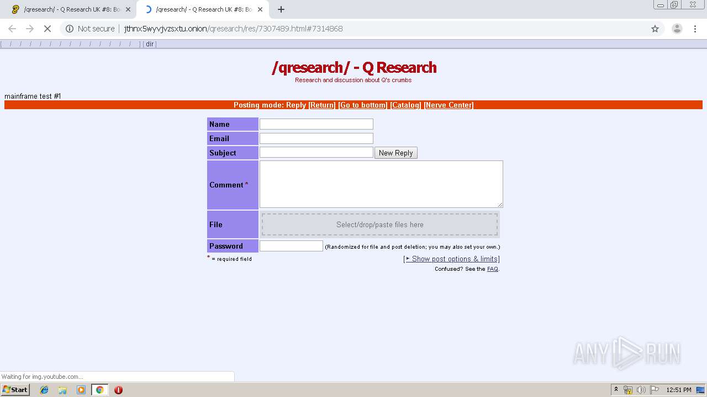
Task: Click the /qresearch/ - Q Research heading
Action: (x=354, y=67)
